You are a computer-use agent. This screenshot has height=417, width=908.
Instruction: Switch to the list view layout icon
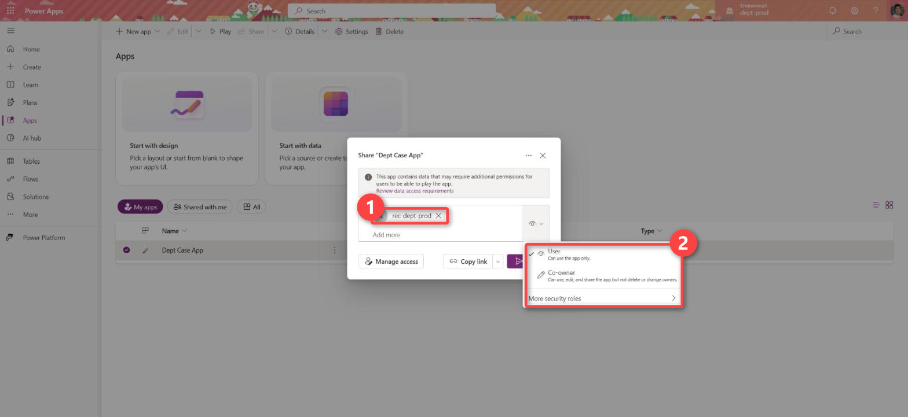877,205
